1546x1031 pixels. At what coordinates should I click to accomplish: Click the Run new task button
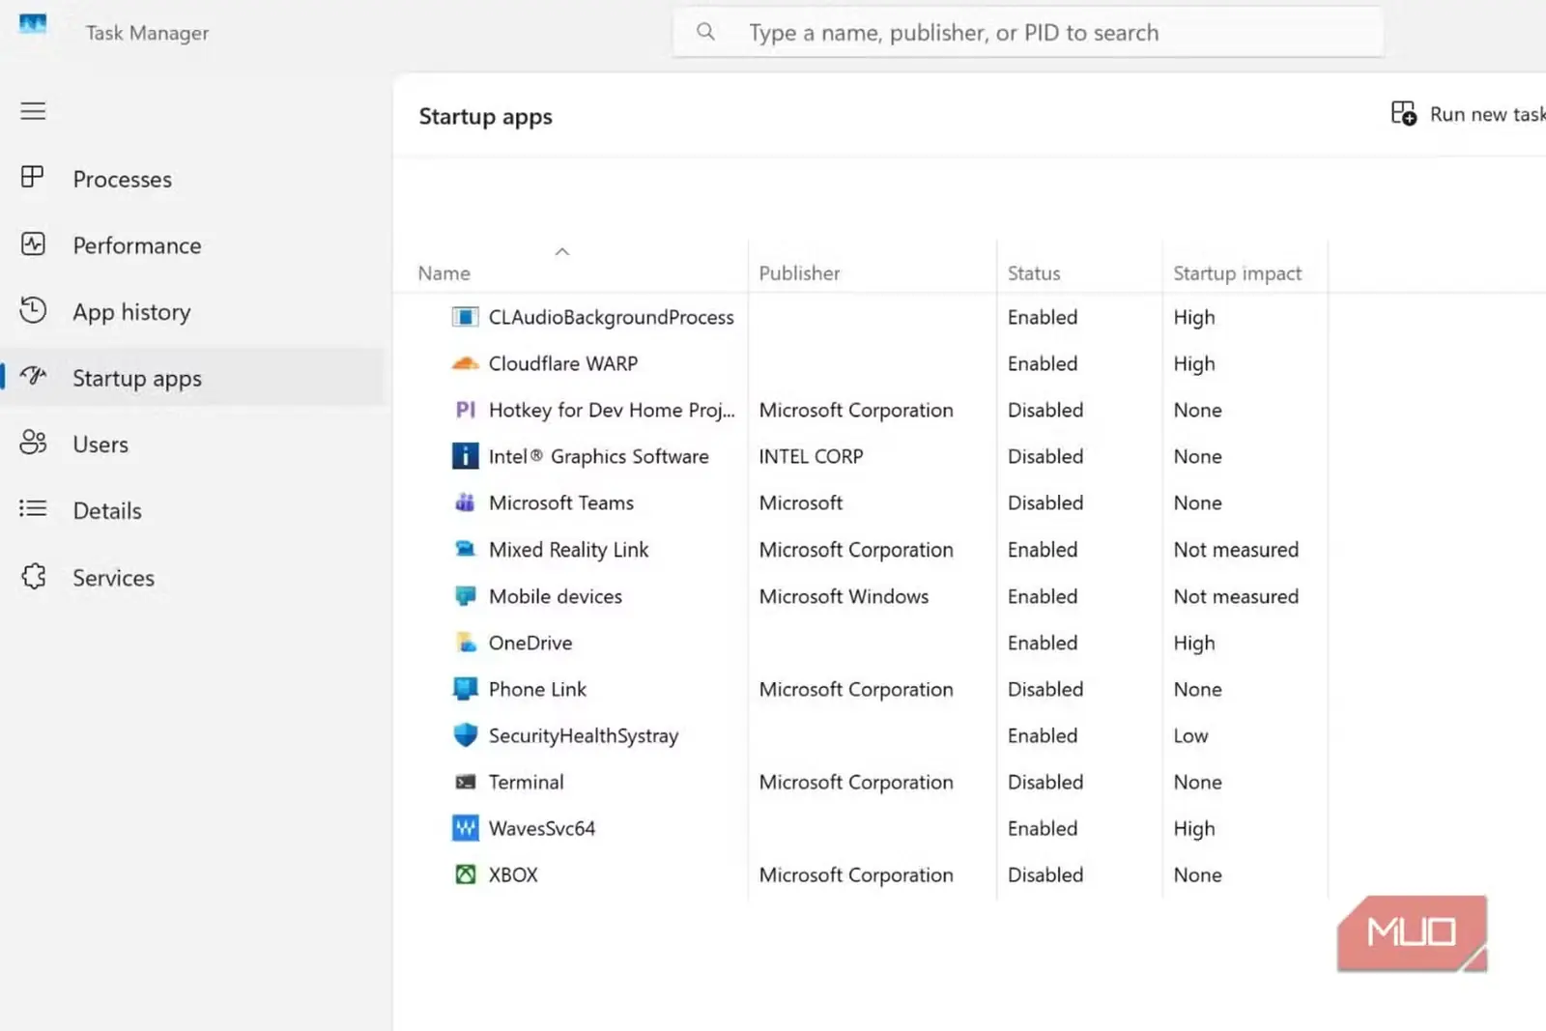point(1469,114)
